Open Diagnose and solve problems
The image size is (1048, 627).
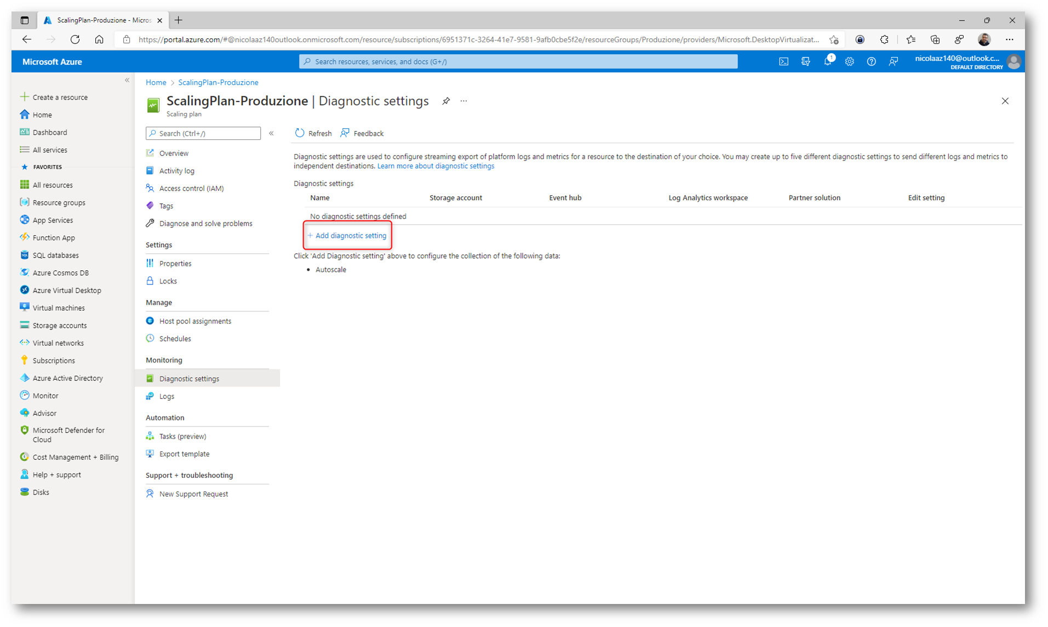205,224
